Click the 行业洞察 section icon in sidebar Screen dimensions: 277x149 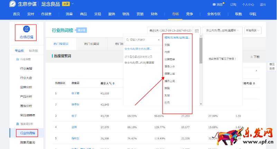point(18,60)
